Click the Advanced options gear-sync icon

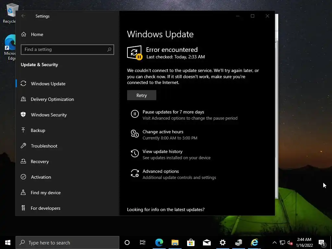(x=135, y=173)
